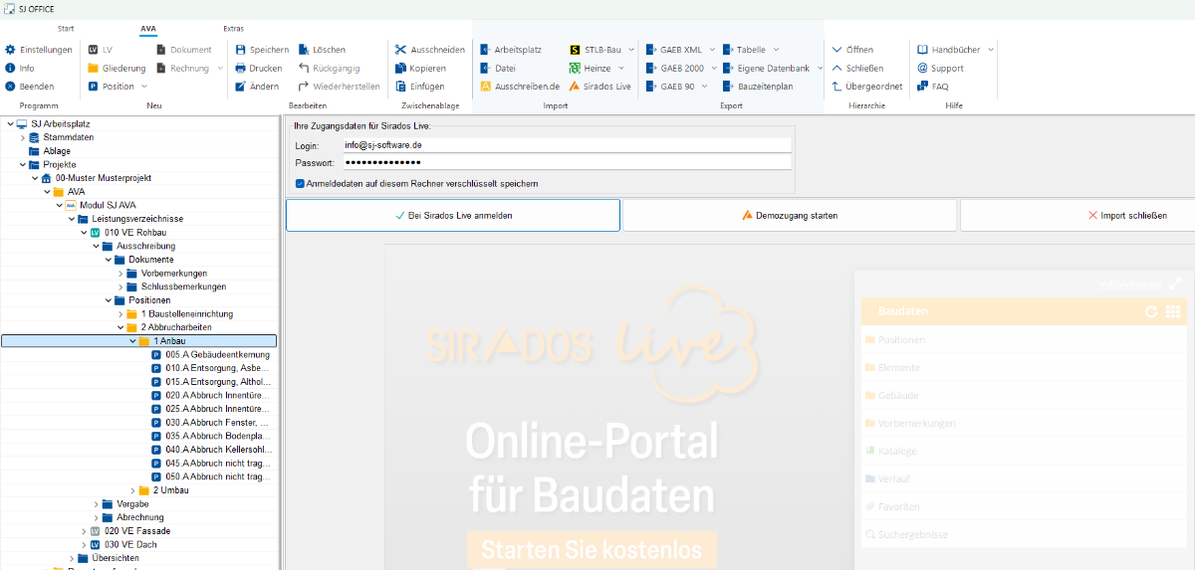Open the STLB-Bau import icon

tap(576, 50)
